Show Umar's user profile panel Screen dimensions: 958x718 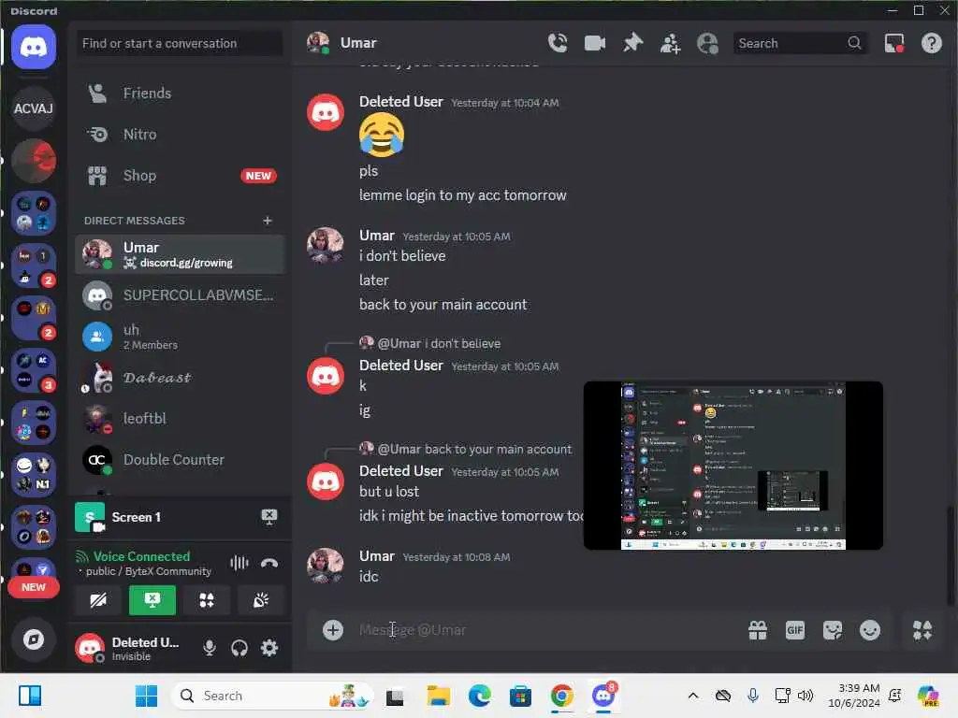(707, 43)
